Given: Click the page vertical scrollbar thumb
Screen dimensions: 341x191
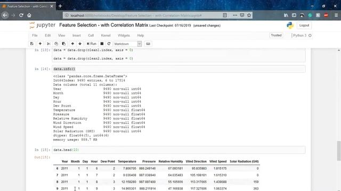Looking at the screenshot, I should (339, 151).
